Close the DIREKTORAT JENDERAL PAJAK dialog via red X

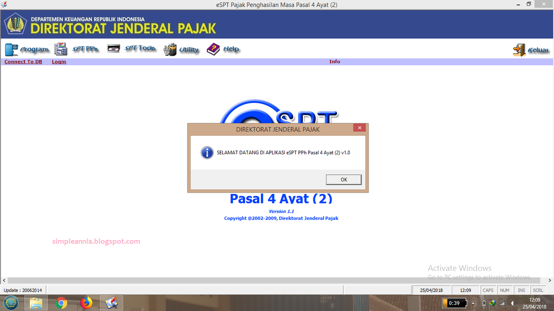click(360, 128)
